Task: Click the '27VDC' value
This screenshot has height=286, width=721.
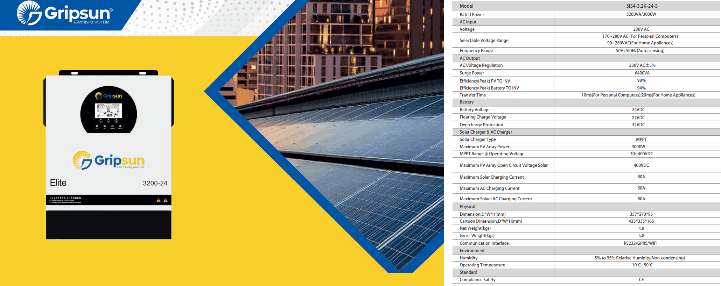Action: coord(638,118)
